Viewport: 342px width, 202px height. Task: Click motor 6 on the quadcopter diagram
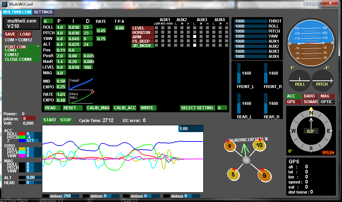[x=230, y=146]
